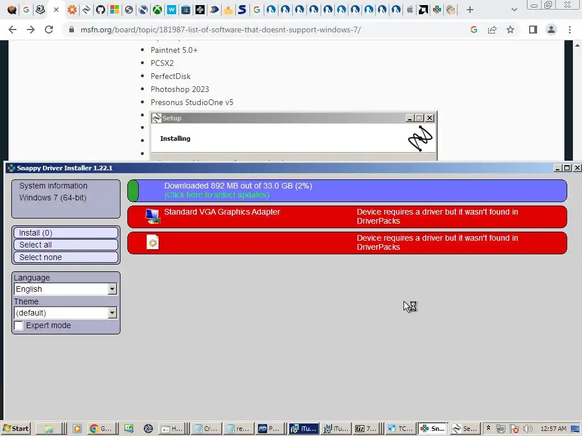Click the Install (0) button
The width and height of the screenshot is (582, 436).
click(x=66, y=233)
